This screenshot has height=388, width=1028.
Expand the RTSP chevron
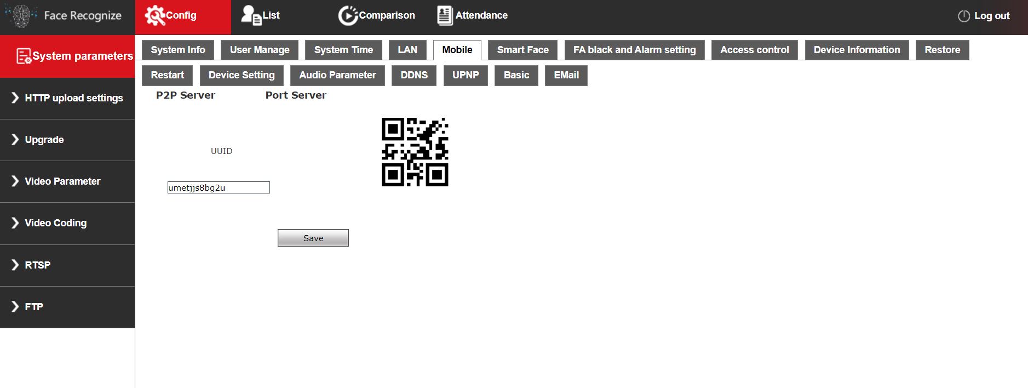tap(15, 265)
